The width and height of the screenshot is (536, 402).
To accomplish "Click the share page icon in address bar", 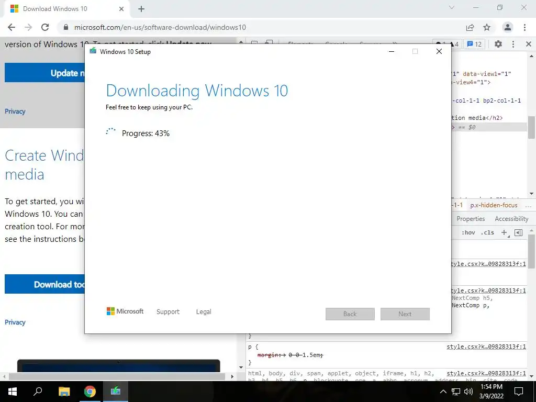I will click(x=470, y=27).
